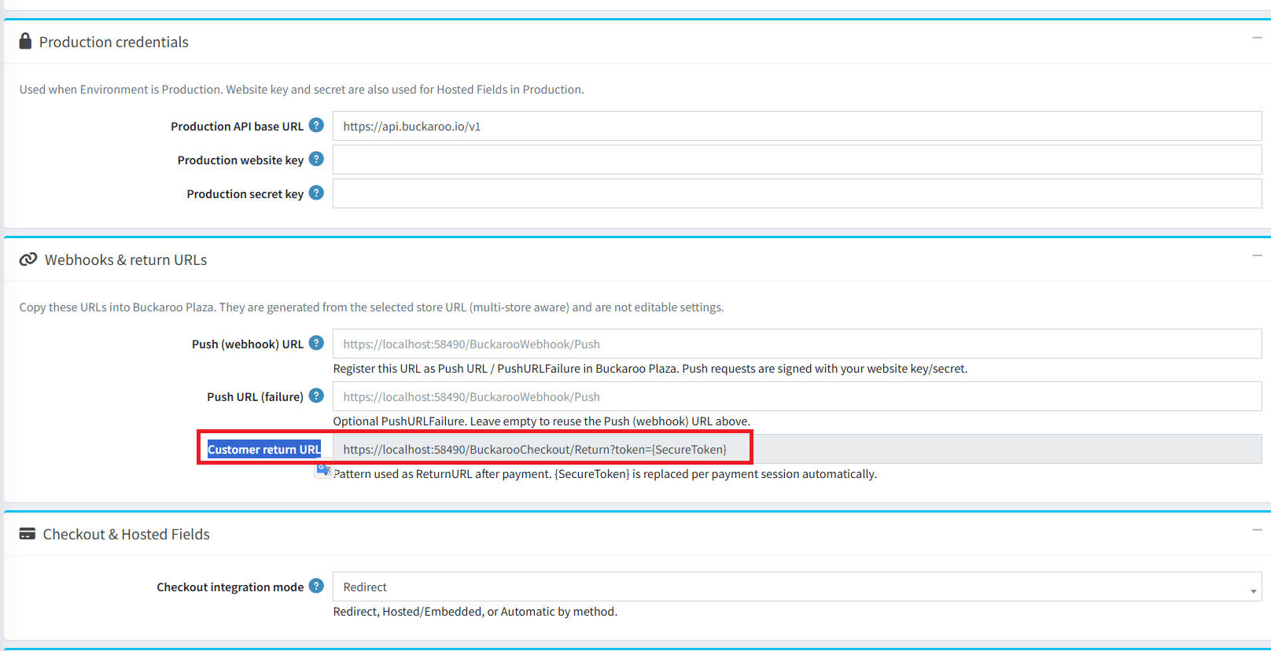
Task: Click the link icon beside Webhooks & return URLs
Action: pyautogui.click(x=28, y=259)
